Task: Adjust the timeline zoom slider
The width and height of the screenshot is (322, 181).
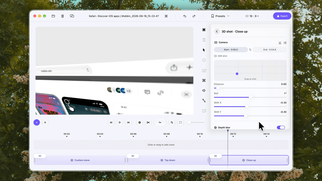Action: pyautogui.click(x=196, y=122)
